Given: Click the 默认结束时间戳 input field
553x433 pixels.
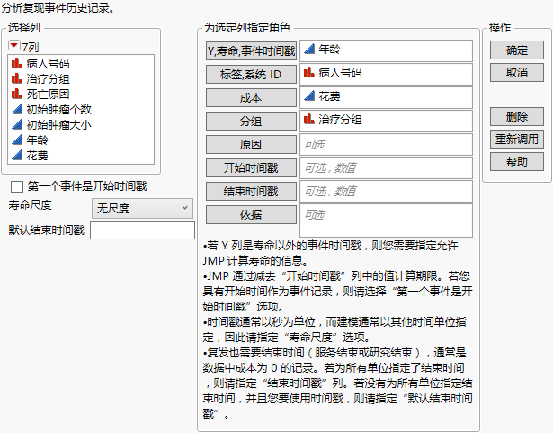Looking at the screenshot, I should 142,230.
